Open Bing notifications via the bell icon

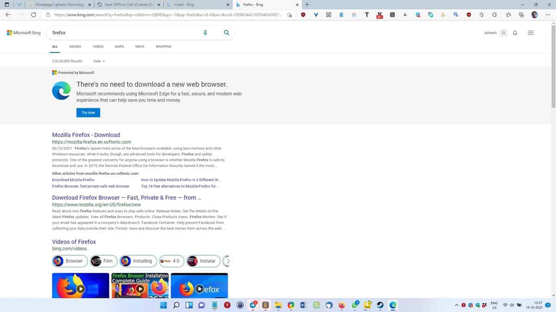515,32
